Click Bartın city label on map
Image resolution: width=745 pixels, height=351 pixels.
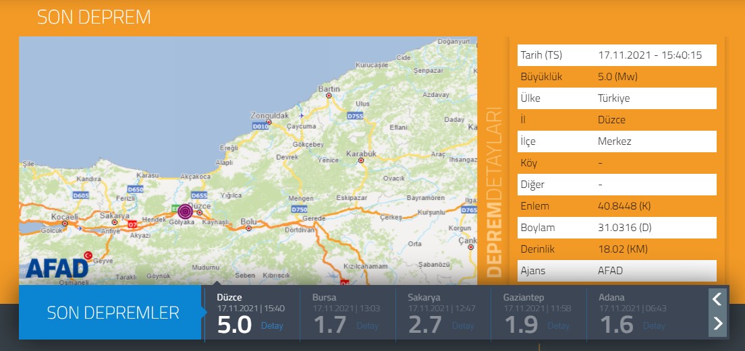329,89
